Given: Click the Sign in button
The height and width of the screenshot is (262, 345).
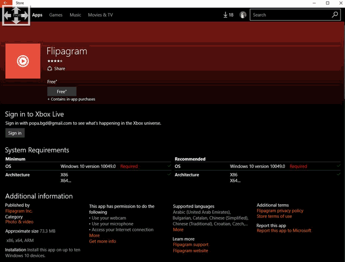Looking at the screenshot, I should 15,133.
